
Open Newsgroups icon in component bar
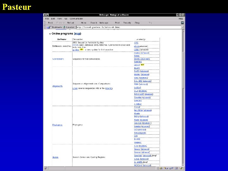tap(171, 168)
